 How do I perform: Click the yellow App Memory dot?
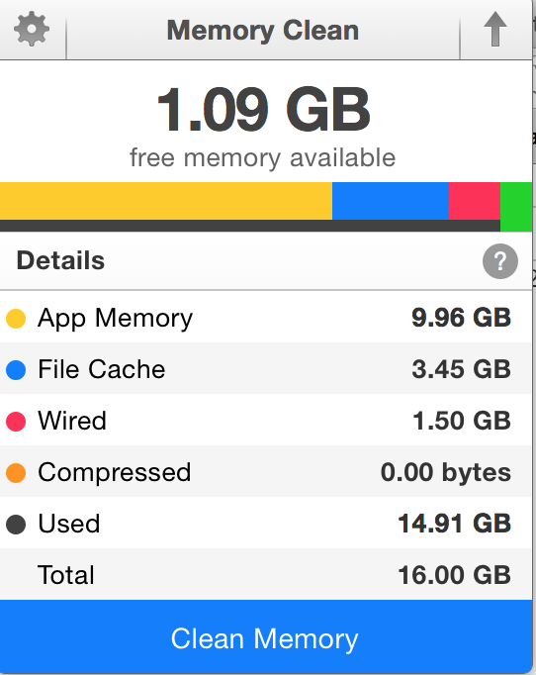tap(16, 319)
